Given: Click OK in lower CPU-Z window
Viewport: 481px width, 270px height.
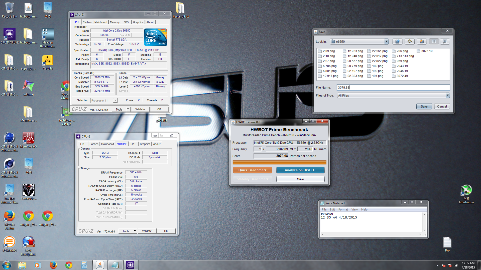Looking at the screenshot, I should pyautogui.click(x=166, y=231).
